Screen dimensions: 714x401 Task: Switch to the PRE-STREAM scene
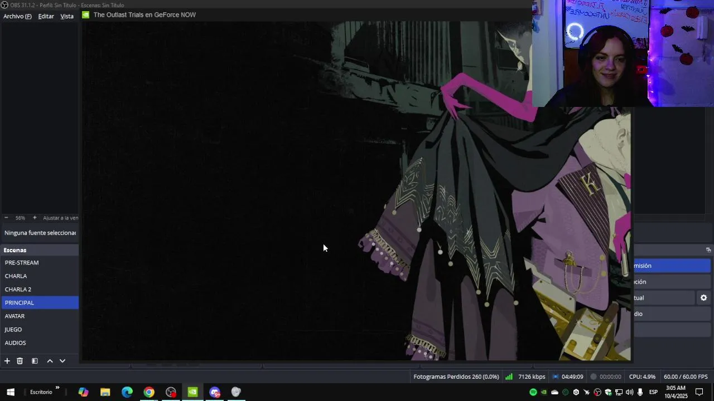point(40,262)
